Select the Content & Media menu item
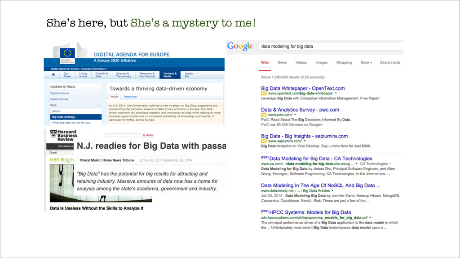The image size is (460, 258). (170, 75)
